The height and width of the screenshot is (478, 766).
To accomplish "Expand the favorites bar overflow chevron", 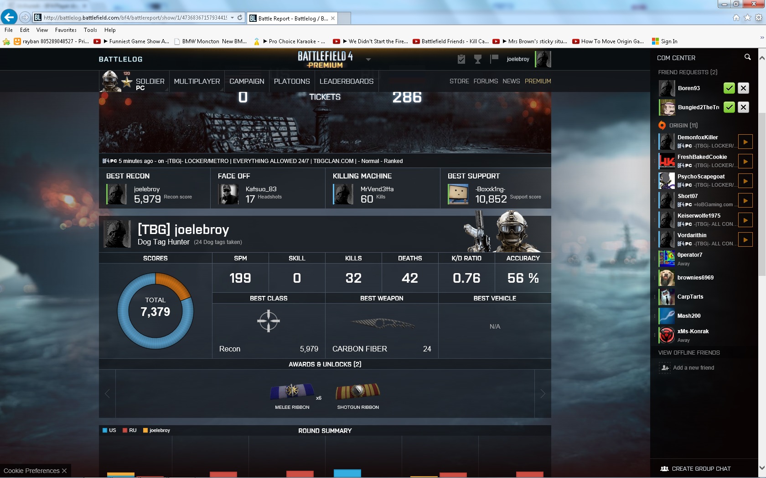I will 762,38.
